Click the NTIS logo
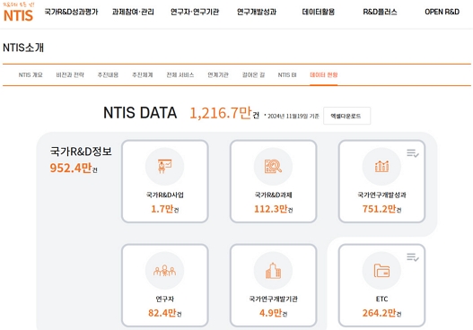Screen dimensions: 473x330 (x=19, y=13)
